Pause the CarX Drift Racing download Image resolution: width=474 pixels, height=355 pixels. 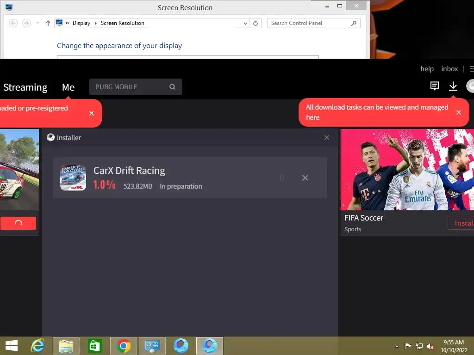[x=282, y=178]
